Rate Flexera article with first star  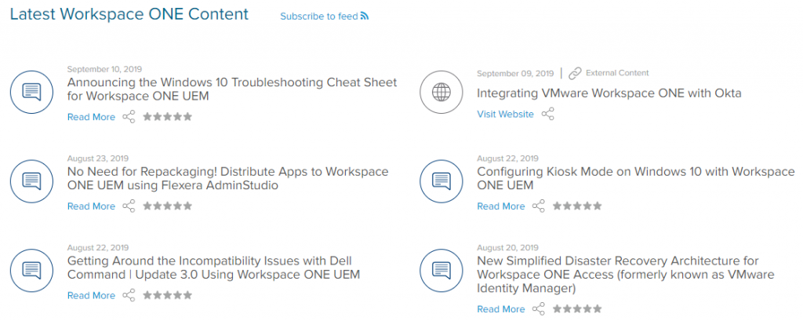148,206
